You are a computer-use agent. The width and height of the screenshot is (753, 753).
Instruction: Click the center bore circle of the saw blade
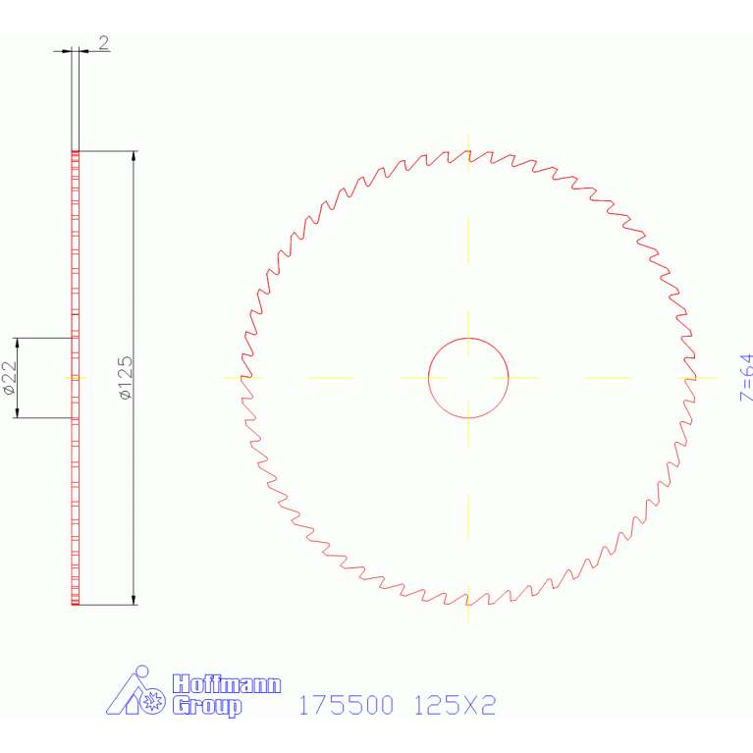click(x=468, y=378)
